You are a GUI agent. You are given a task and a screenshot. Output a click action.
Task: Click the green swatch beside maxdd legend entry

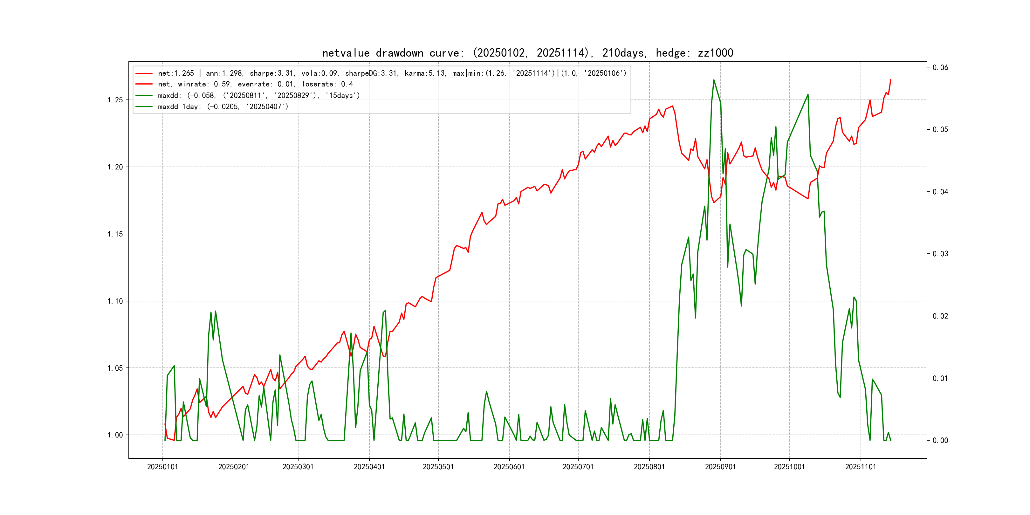pyautogui.click(x=144, y=96)
